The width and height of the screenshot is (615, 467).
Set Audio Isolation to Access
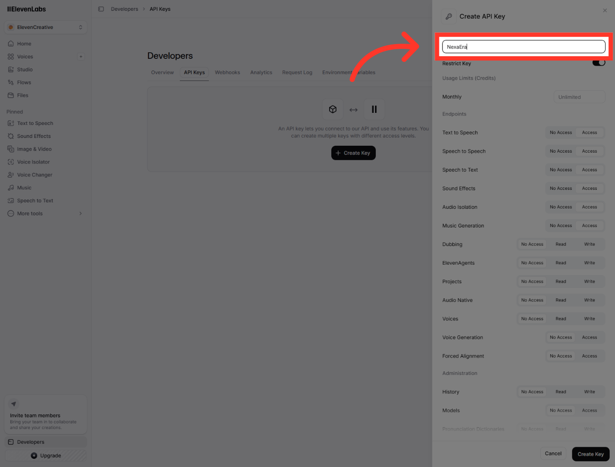589,207
